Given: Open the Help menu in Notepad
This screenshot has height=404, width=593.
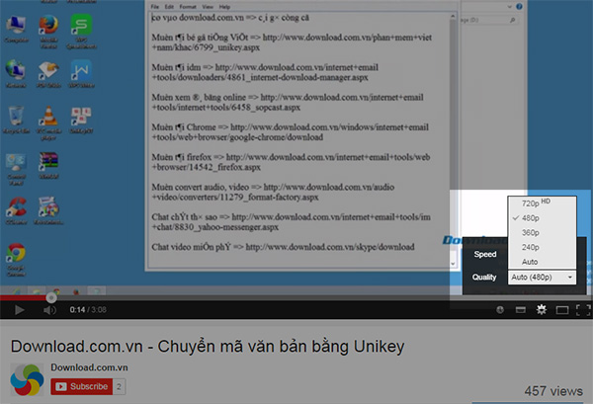Looking at the screenshot, I should click(x=224, y=7).
